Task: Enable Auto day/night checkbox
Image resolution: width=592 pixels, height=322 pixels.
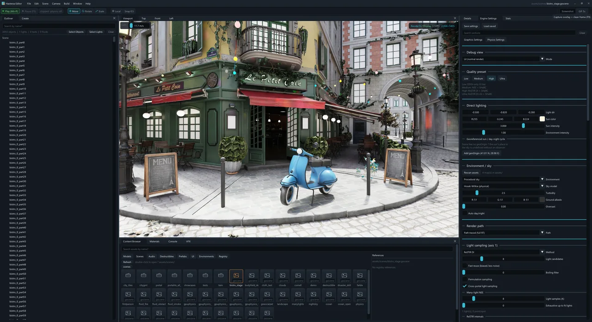Action: coord(464,213)
